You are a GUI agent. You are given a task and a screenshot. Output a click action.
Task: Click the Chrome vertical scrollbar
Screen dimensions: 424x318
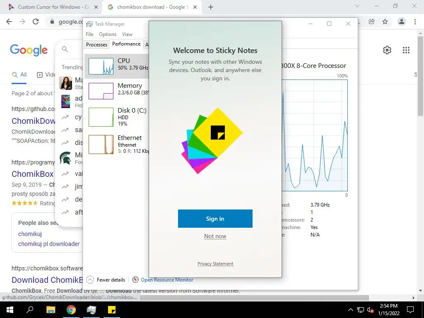point(421,77)
